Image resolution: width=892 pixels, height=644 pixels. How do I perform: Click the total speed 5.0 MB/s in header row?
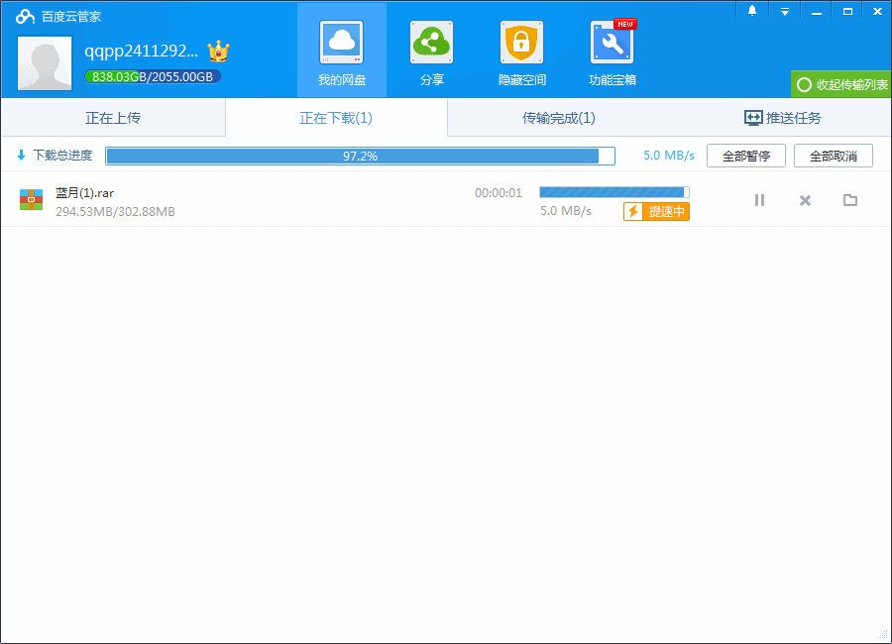[x=669, y=156]
